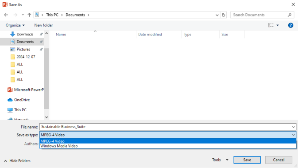Click the pin icon next to Documents
This screenshot has height=168, width=298.
tap(41, 42)
